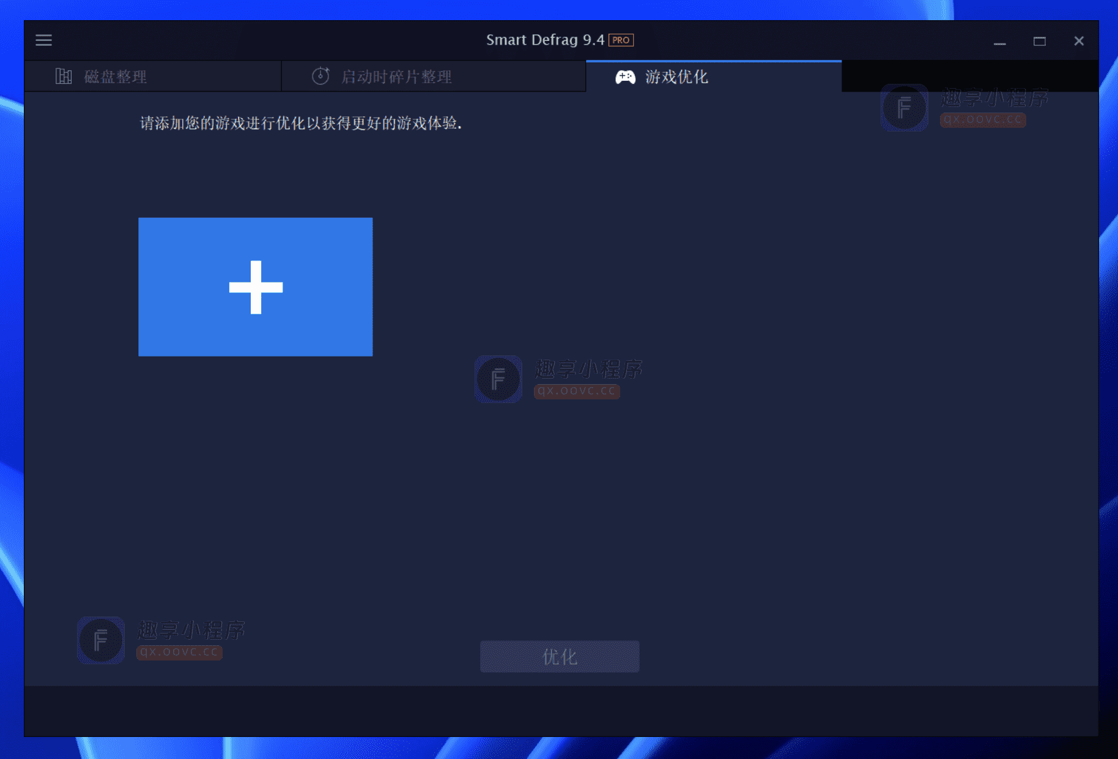Image resolution: width=1118 pixels, height=759 pixels.
Task: Open the hamburger menu
Action: tap(43, 40)
